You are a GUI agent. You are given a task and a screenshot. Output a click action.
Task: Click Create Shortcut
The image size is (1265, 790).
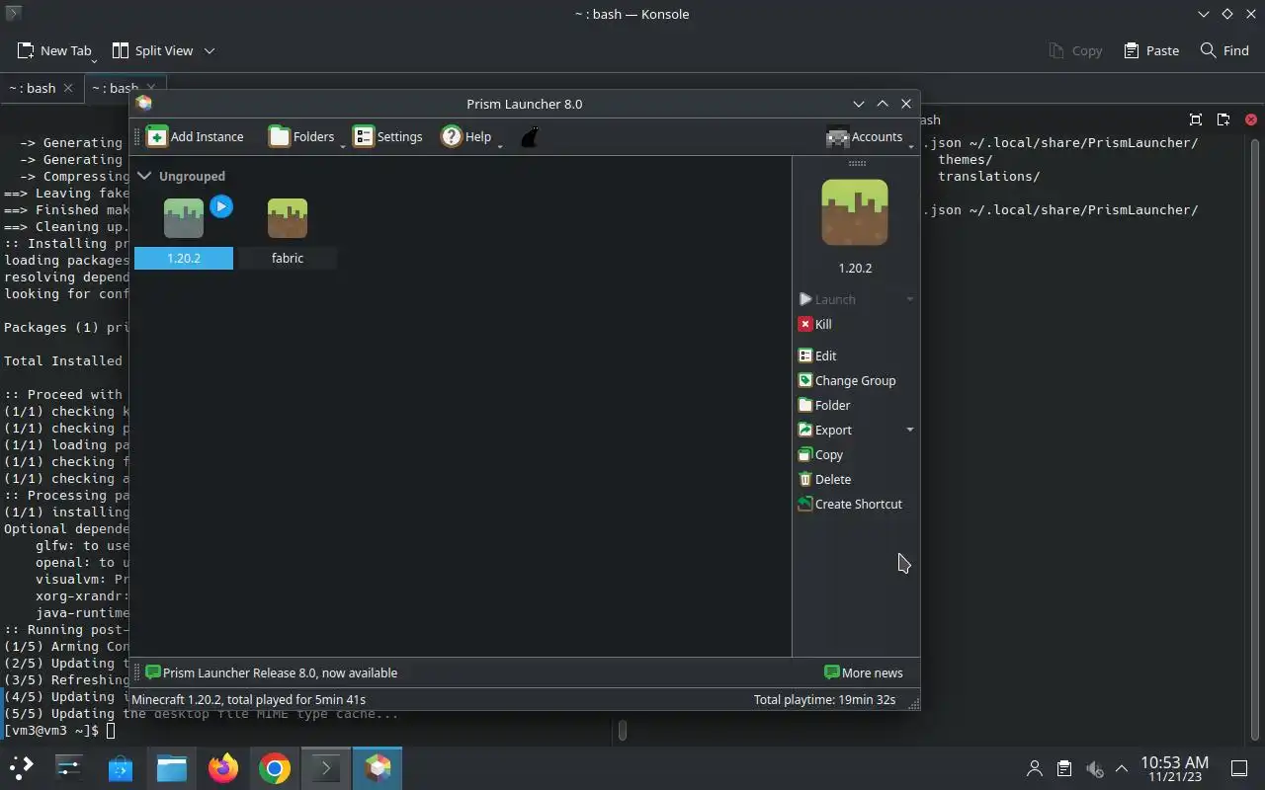pyautogui.click(x=850, y=504)
